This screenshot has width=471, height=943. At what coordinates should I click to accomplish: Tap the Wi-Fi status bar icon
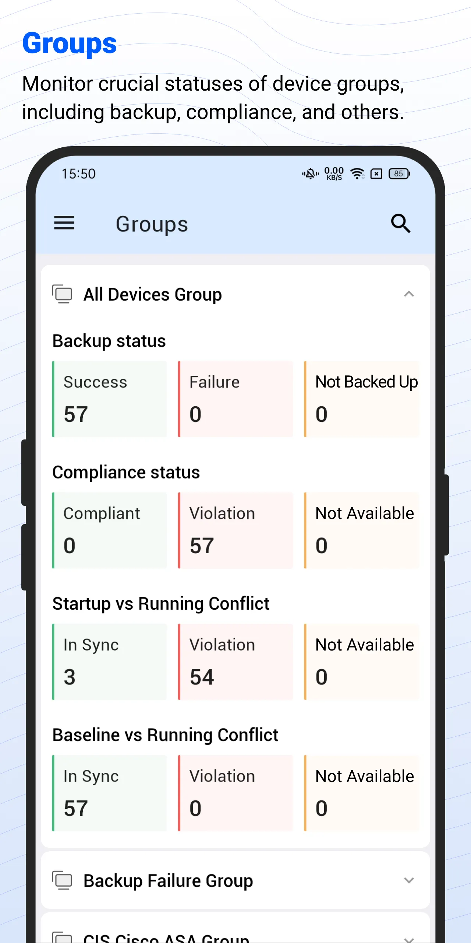(357, 173)
